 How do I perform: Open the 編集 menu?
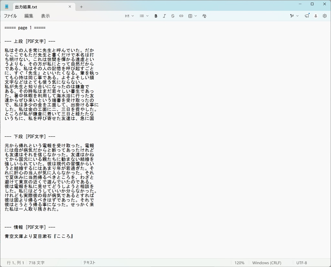[29, 16]
